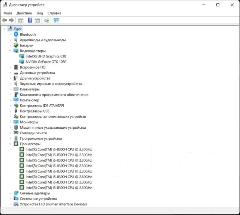The height and width of the screenshot is (215, 240).
Task: Collapse the Egor root node
Action: tap(4, 29)
